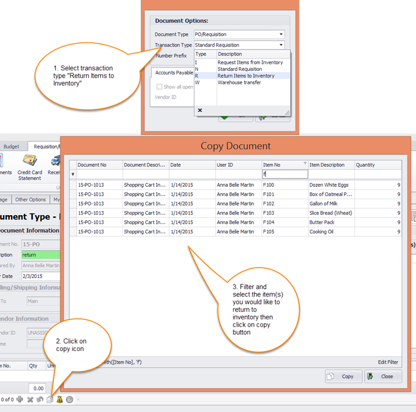Click the money bag icon
The image size is (416, 412).
(60, 399)
